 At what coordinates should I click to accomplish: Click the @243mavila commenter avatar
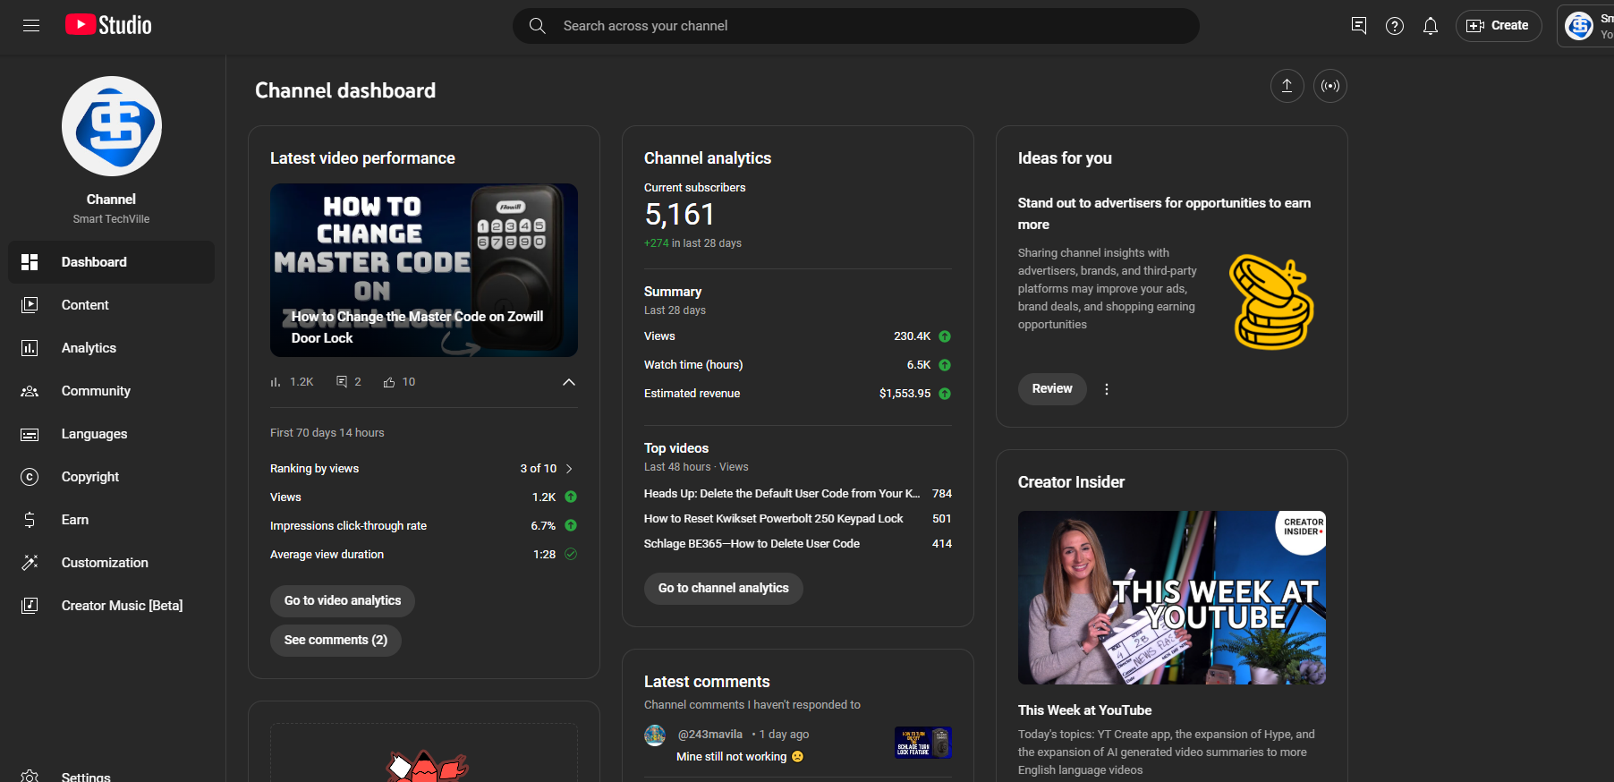(655, 735)
